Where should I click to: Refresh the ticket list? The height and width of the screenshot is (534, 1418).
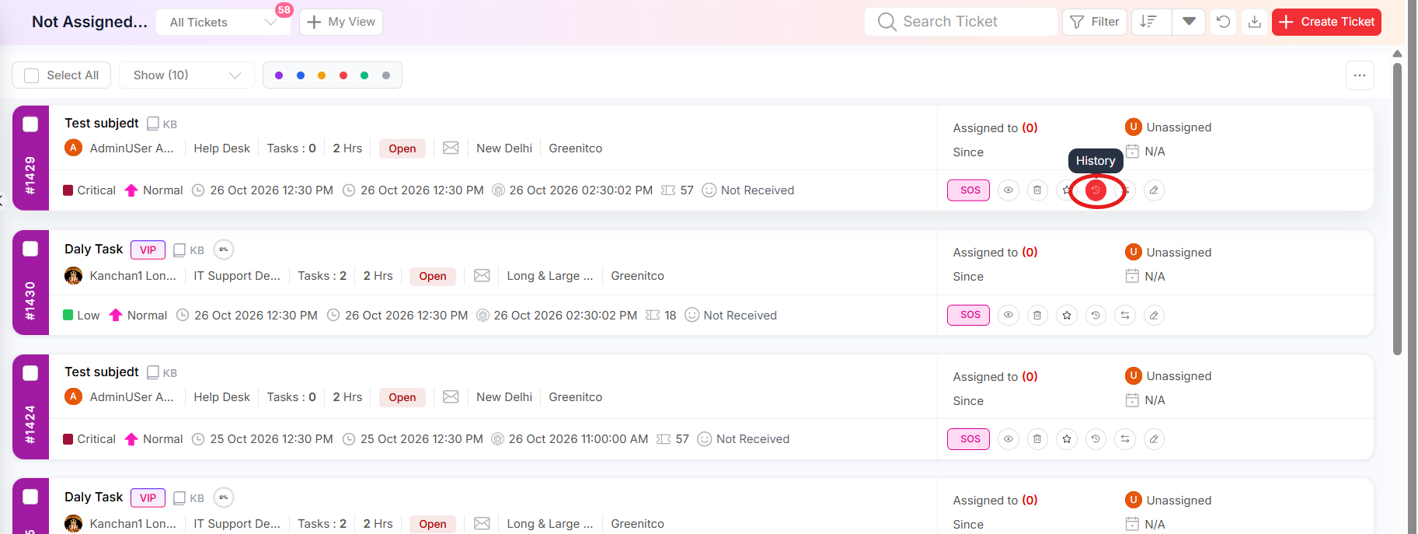[1223, 22]
